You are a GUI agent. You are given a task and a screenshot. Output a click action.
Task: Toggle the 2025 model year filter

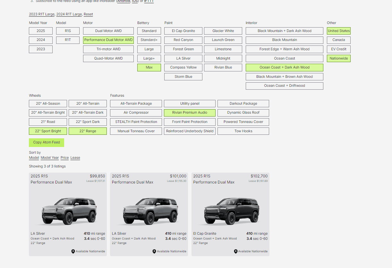pos(41,31)
